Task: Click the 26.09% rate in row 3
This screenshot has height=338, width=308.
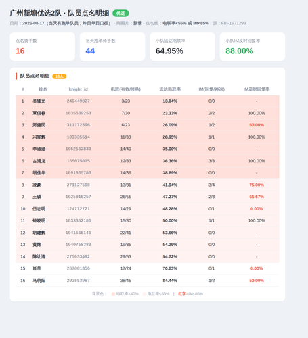Action: 170,125
